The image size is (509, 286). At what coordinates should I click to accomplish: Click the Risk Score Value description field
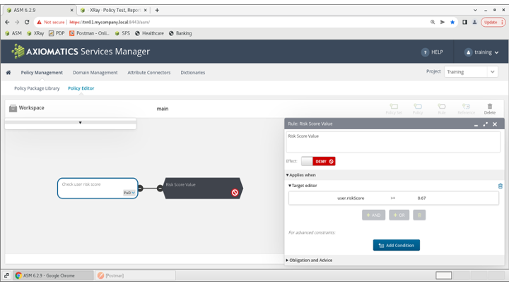click(392, 141)
